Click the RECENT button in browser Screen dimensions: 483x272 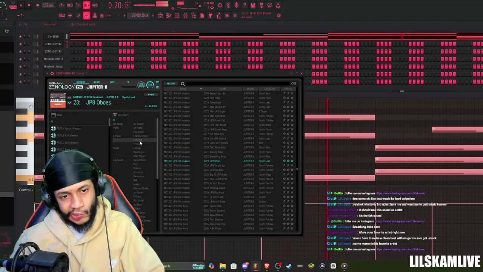pos(171,84)
